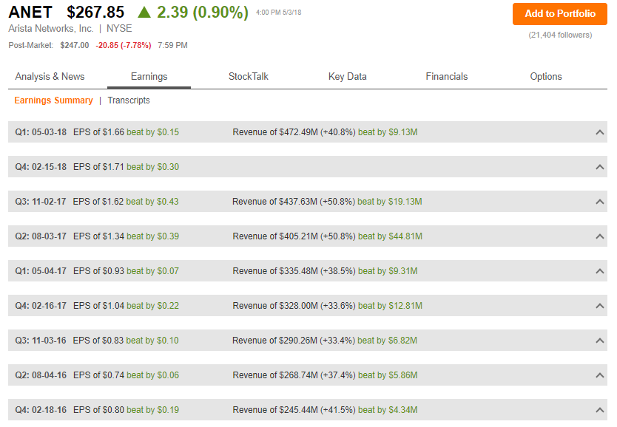Collapse the Q3: 11-02-17 earnings row chevron
617x427 pixels.
pyautogui.click(x=600, y=202)
